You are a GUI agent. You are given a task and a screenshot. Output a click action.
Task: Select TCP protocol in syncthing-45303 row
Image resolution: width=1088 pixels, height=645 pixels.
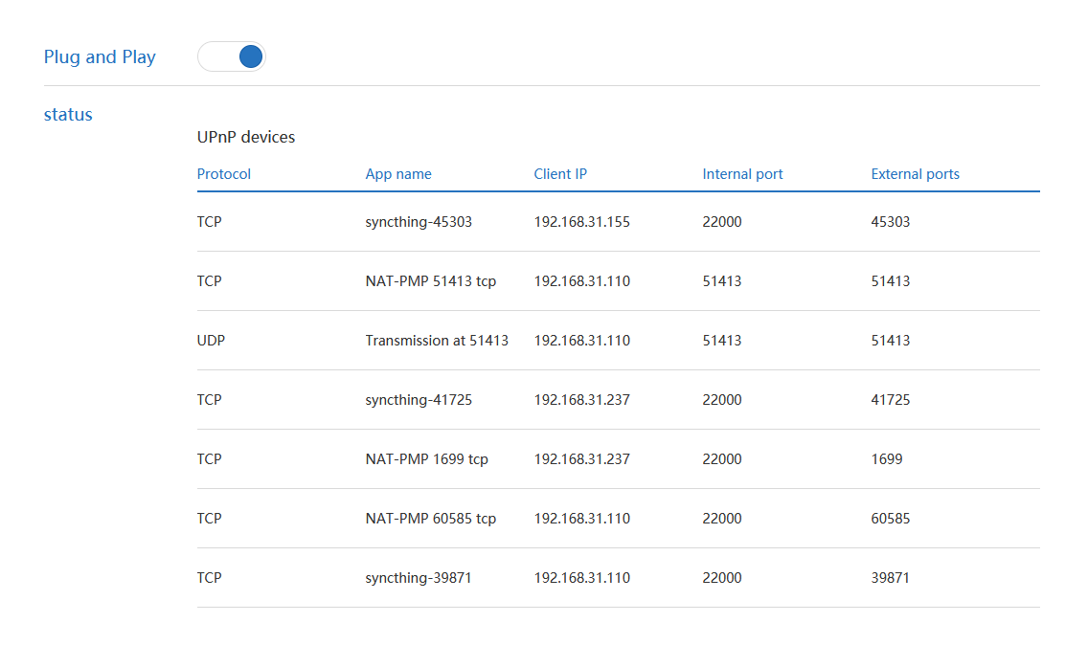coord(209,222)
